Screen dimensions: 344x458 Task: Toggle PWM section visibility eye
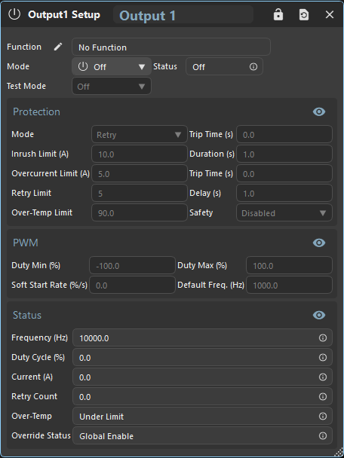pos(319,243)
